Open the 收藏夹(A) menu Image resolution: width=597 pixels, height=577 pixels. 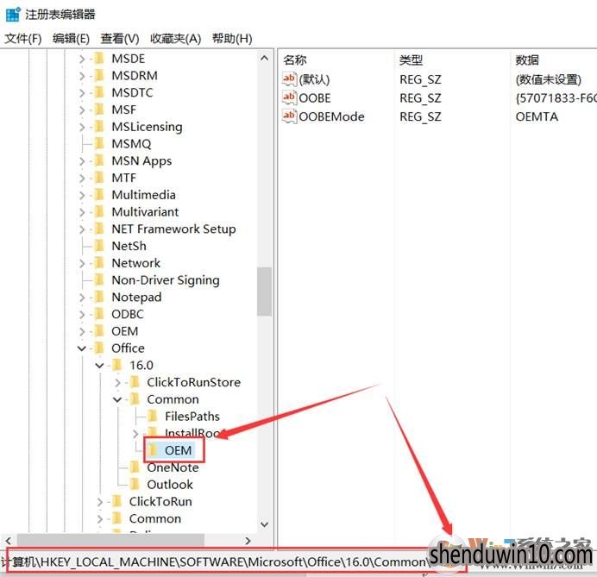[175, 38]
